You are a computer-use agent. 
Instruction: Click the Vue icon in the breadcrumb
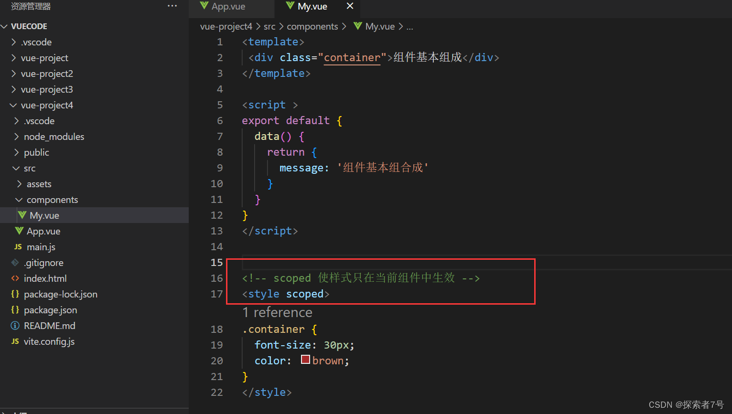click(358, 26)
